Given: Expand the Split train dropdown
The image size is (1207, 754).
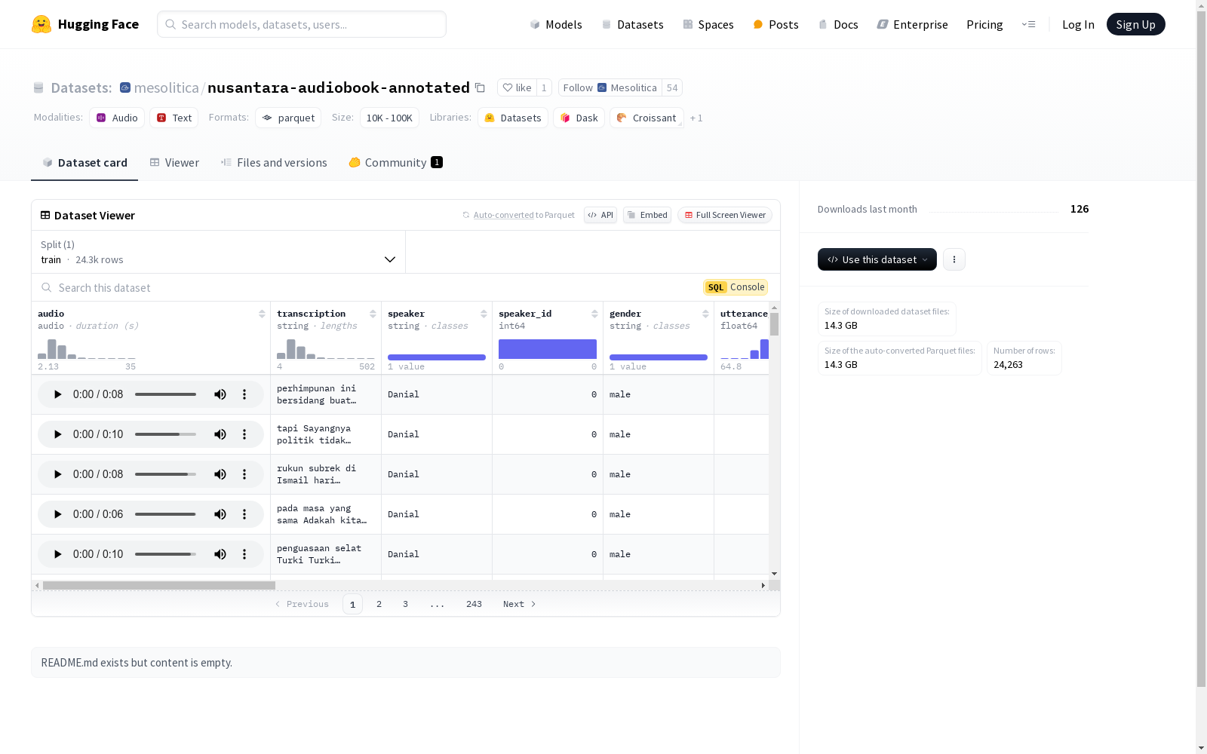Looking at the screenshot, I should click(219, 252).
